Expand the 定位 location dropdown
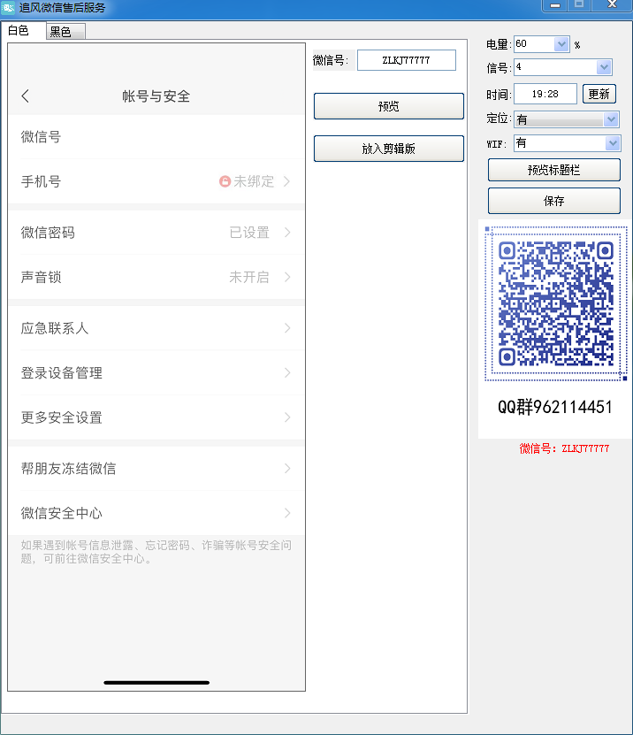This screenshot has height=735, width=633. coord(611,119)
